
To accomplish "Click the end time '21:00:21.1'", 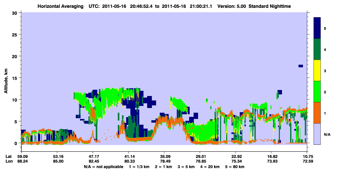I will [x=200, y=6].
